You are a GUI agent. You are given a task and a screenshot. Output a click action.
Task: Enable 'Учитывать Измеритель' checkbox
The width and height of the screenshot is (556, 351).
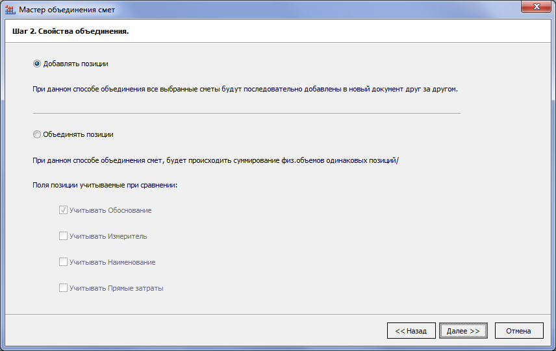[63, 236]
